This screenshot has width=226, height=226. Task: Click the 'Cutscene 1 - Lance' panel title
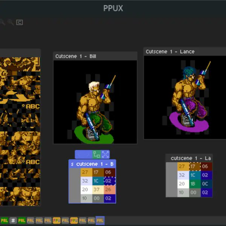(x=170, y=52)
